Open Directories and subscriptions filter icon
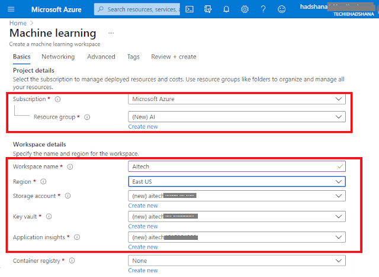This screenshot has height=277, width=379. pyautogui.click(x=208, y=9)
